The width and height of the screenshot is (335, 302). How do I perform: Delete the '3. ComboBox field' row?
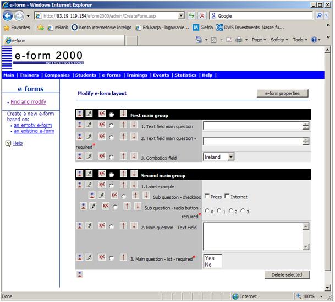point(102,156)
